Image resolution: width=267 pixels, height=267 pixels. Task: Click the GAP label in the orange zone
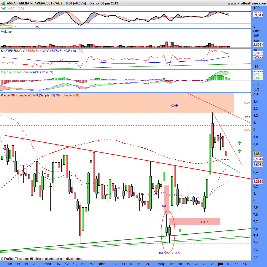click(175, 106)
